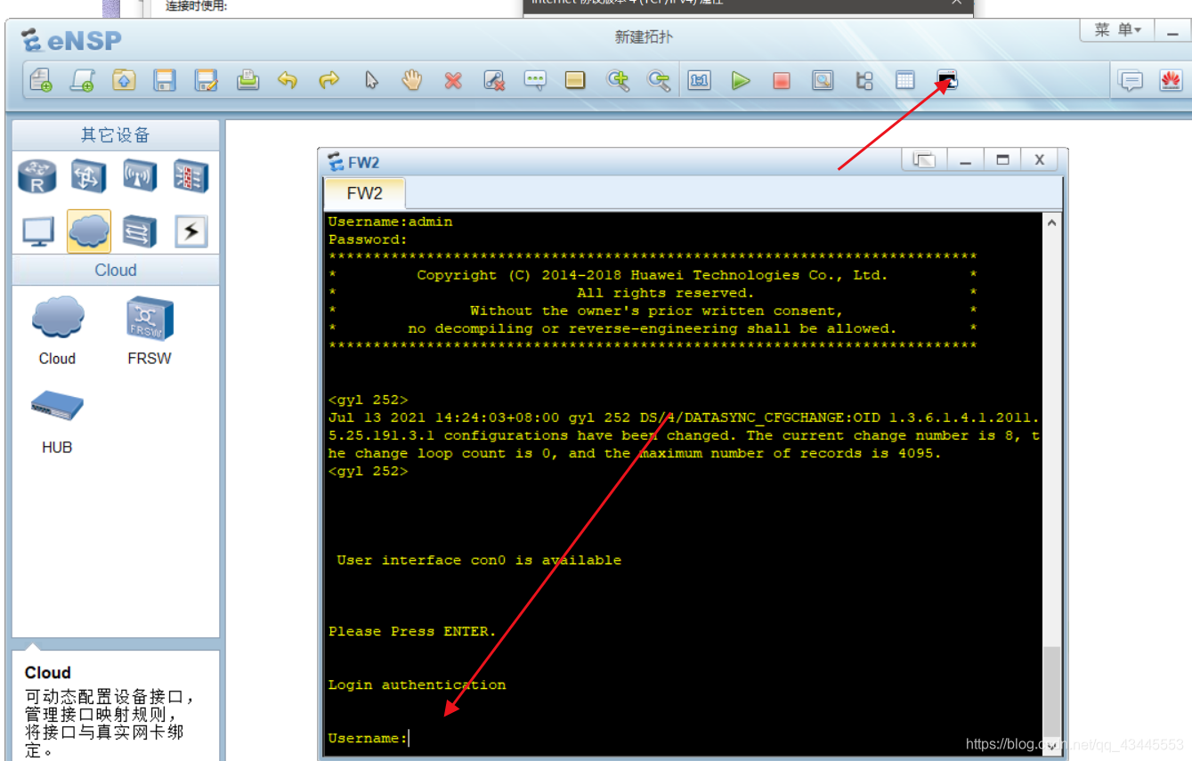The height and width of the screenshot is (761, 1192).
Task: Click the new sample topology icon
Action: tap(83, 81)
